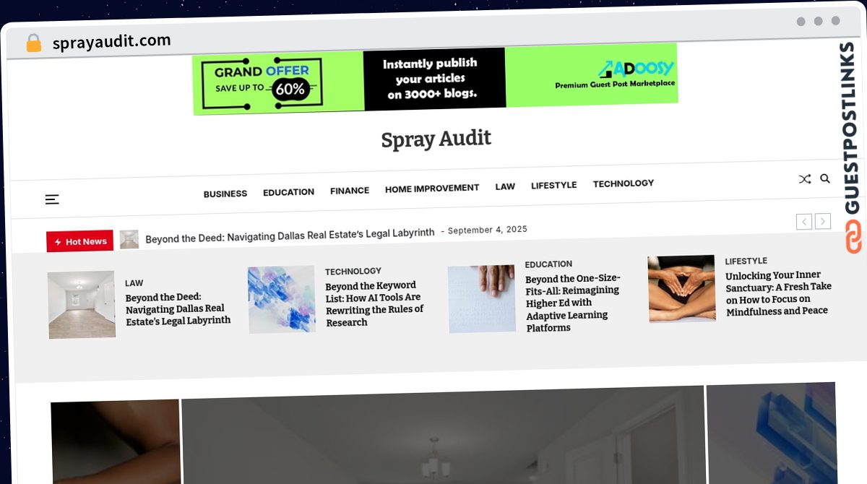This screenshot has height=484, width=867.
Task: Open the Lifestyle menu item
Action: (554, 185)
